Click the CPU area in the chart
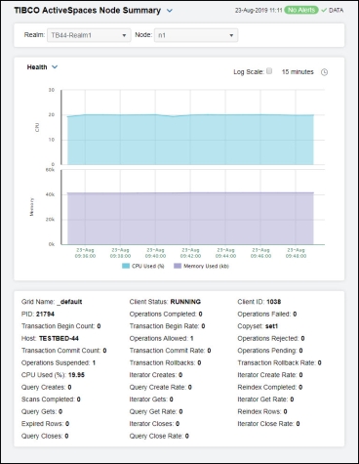Viewport: 359px width, 464px height. point(190,140)
